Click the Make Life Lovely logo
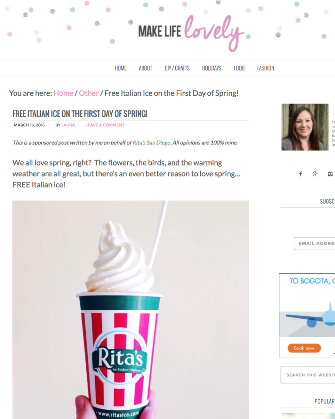The height and width of the screenshot is (419, 335). [x=191, y=32]
